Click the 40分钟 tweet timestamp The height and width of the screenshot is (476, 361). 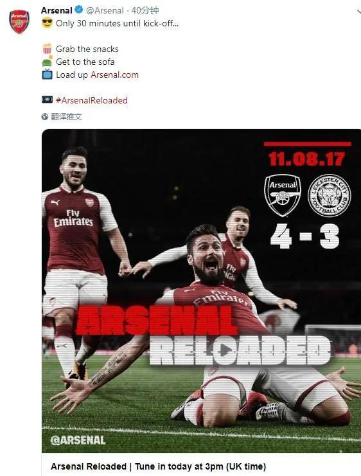pos(145,10)
